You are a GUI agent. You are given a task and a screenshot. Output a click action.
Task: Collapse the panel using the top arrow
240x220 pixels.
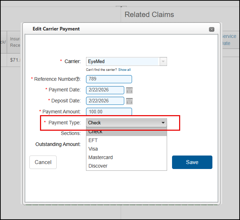coord(121,7)
